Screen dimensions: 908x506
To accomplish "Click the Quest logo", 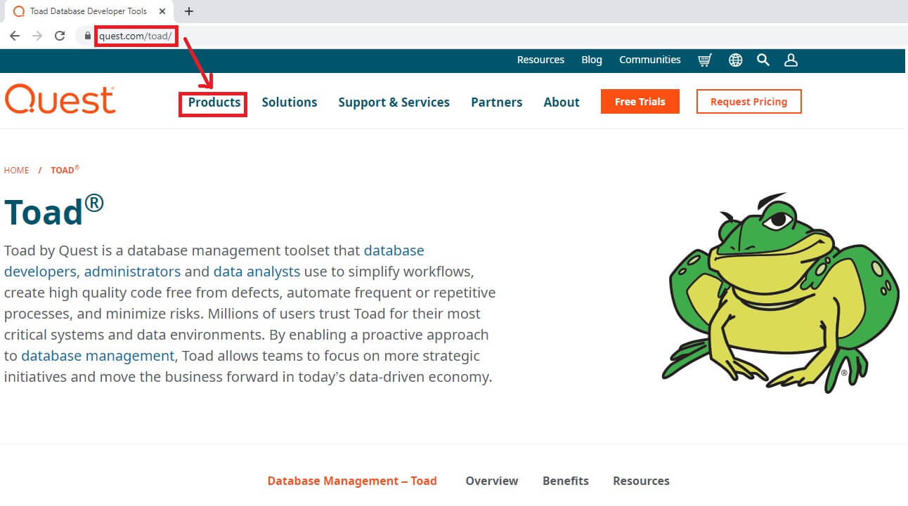I will pyautogui.click(x=60, y=100).
